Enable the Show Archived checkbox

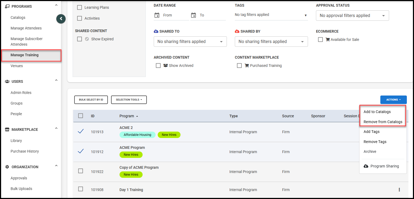point(158,66)
